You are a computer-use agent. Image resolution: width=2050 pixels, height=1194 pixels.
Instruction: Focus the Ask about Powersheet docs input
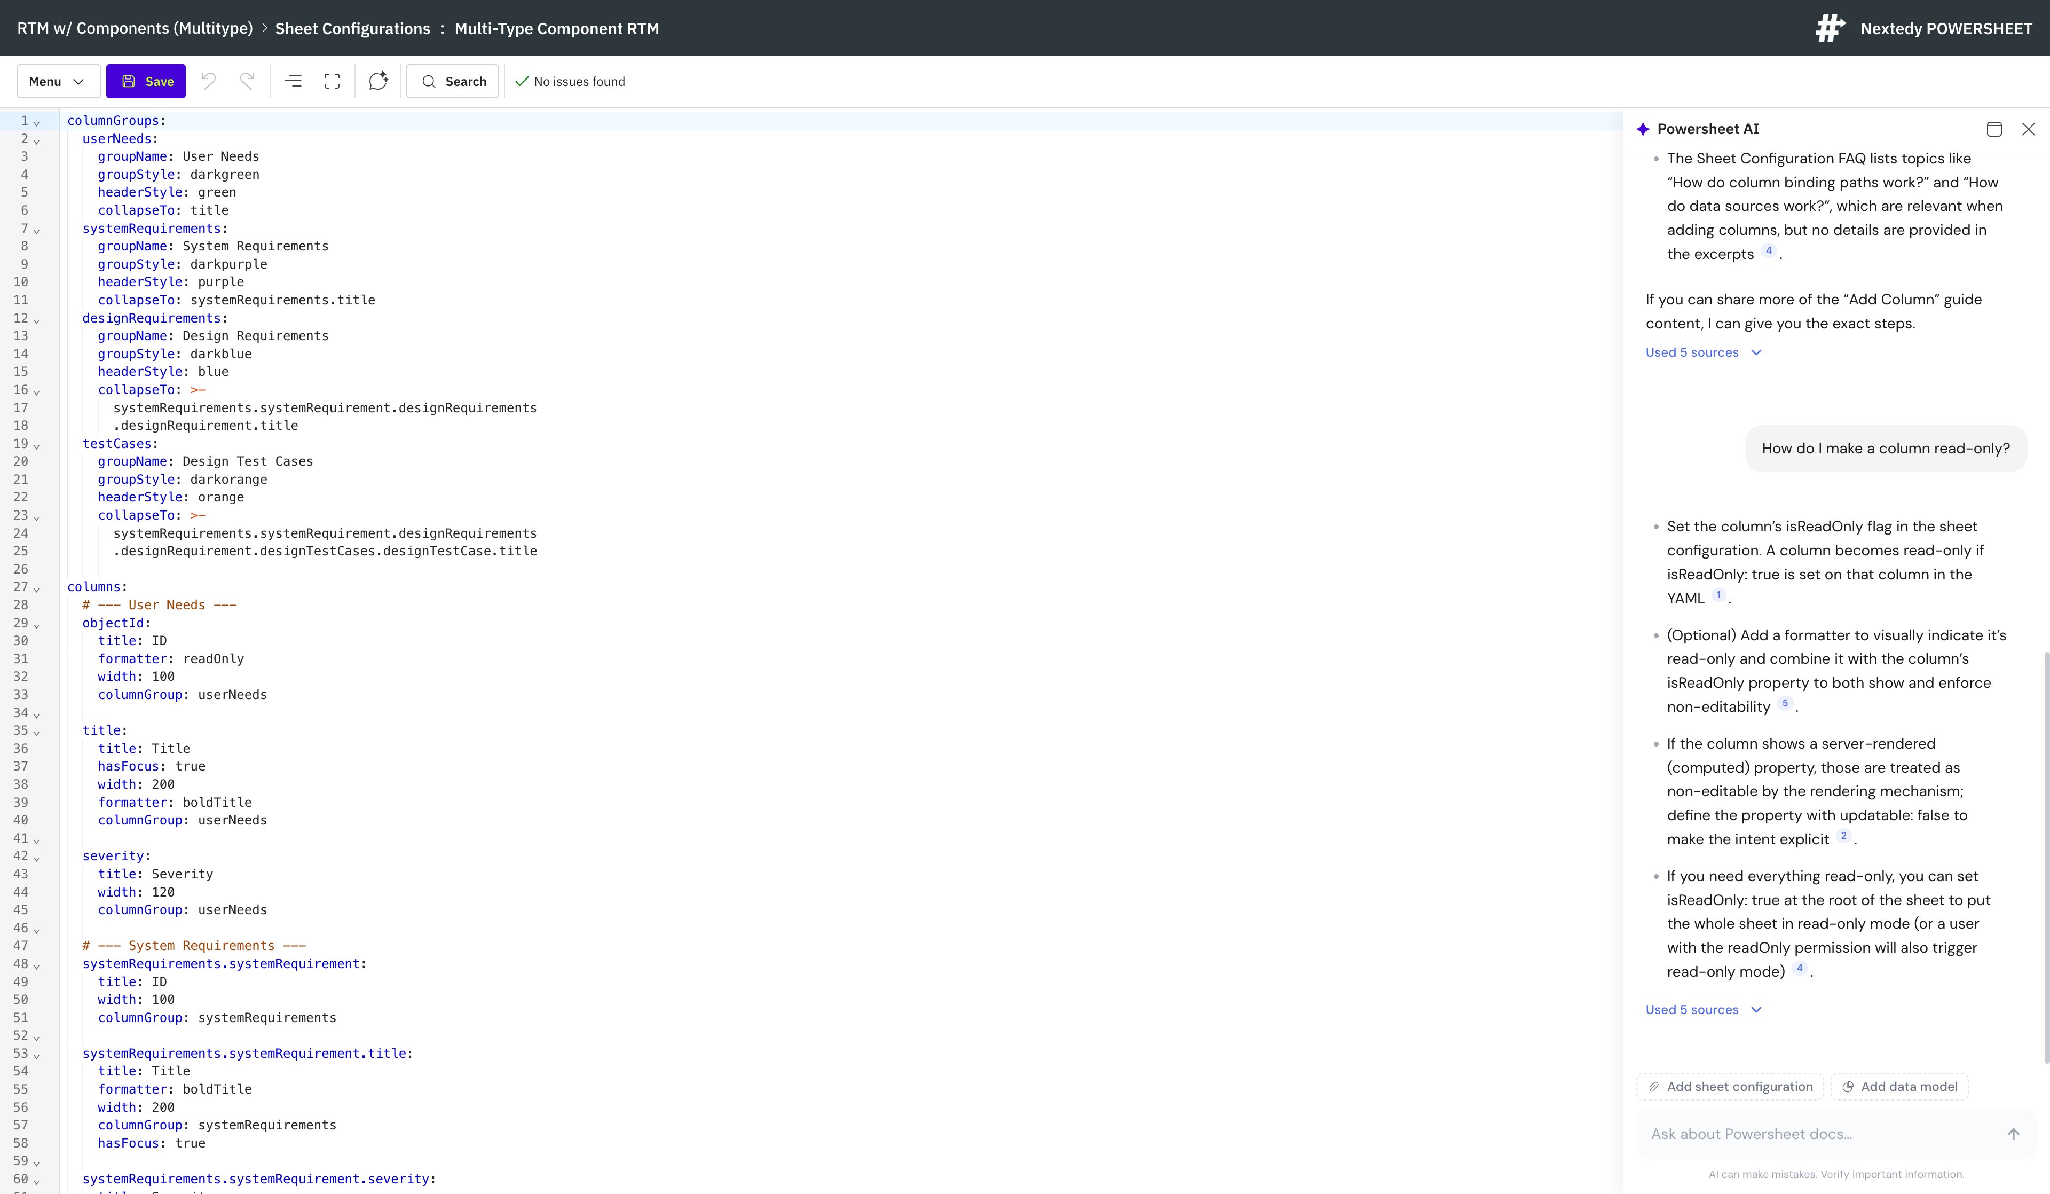[1822, 1134]
